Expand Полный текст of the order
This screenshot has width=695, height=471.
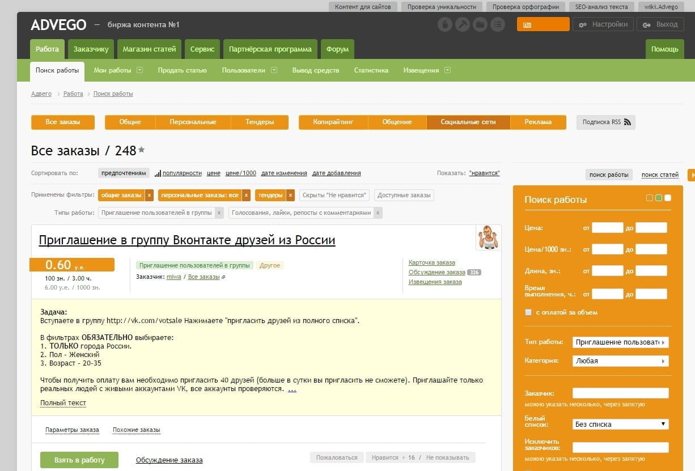63,403
